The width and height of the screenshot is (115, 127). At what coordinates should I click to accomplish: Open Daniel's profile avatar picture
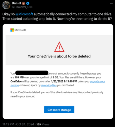(x=6, y=5)
